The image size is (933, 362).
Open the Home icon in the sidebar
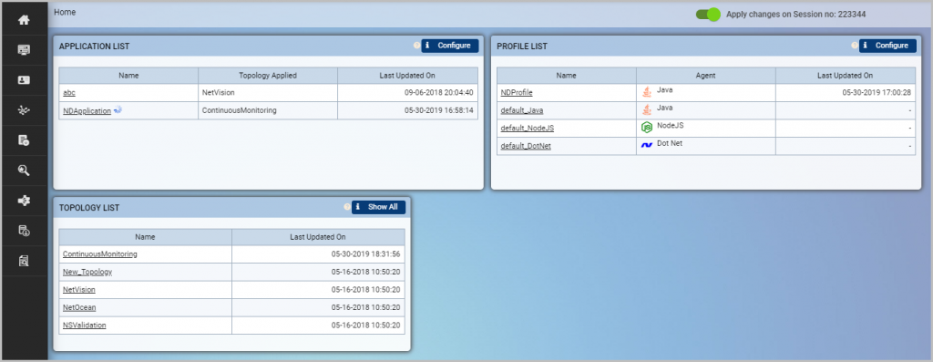[x=24, y=20]
